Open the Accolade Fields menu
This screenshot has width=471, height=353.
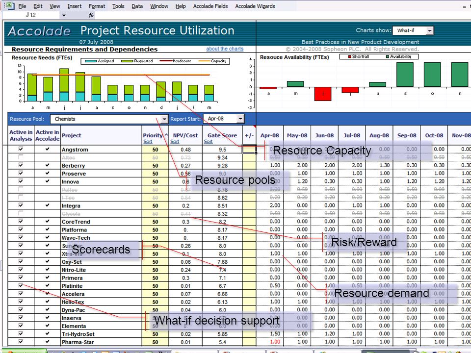pos(210,6)
